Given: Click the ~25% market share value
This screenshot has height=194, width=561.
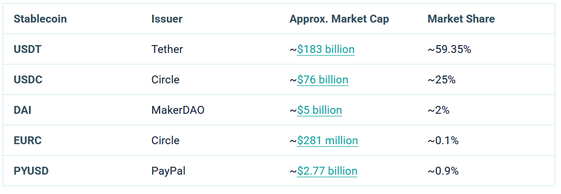Looking at the screenshot, I should tap(441, 80).
